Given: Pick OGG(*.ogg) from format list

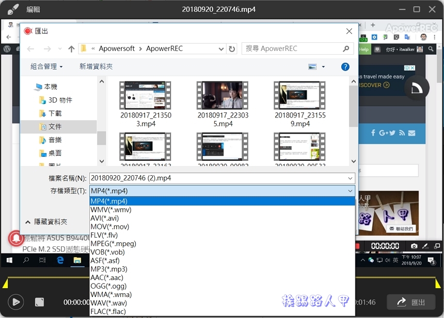Looking at the screenshot, I should click(x=223, y=286).
